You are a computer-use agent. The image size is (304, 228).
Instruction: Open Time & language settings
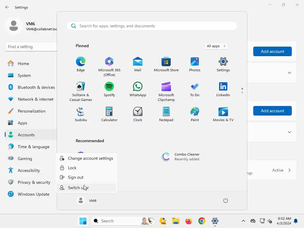[31, 147]
